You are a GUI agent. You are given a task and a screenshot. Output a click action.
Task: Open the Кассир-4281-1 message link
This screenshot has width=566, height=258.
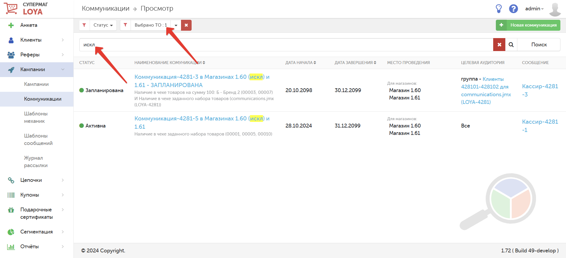(x=540, y=126)
